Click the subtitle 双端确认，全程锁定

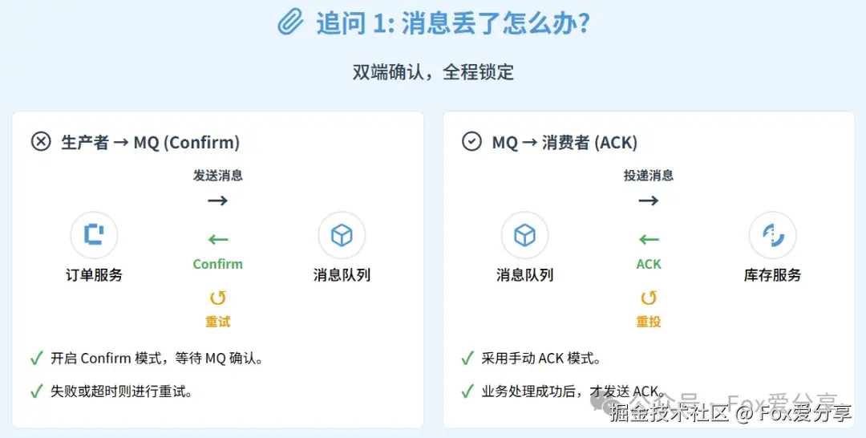(433, 71)
